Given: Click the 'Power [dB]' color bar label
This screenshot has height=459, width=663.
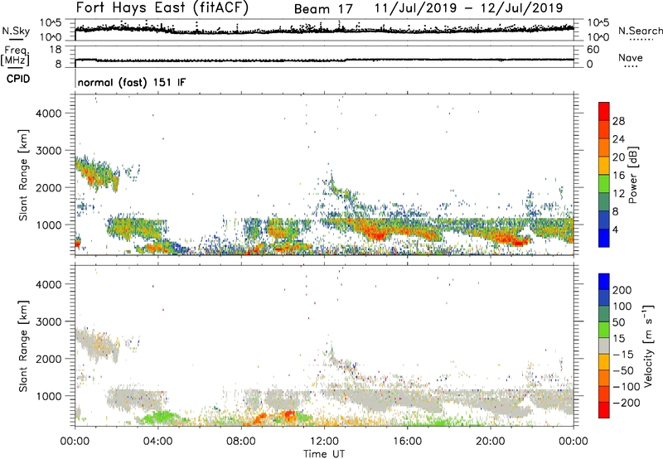Looking at the screenshot, I should (x=632, y=175).
